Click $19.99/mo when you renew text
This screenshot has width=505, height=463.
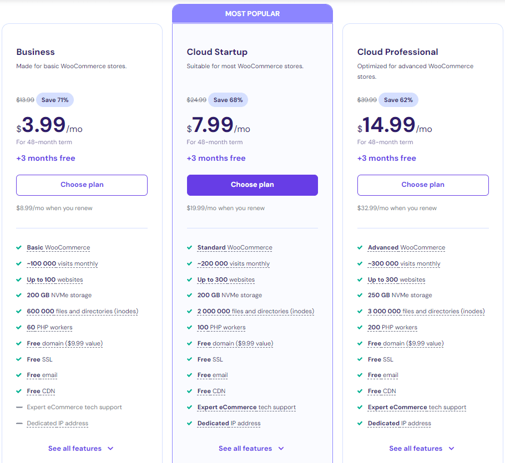tap(226, 208)
